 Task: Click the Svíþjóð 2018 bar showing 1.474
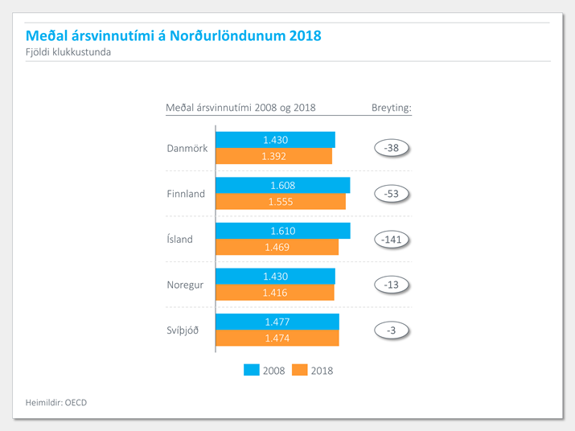coord(277,338)
